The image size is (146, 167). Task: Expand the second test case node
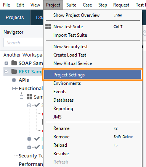pyautogui.click(x=29, y=139)
